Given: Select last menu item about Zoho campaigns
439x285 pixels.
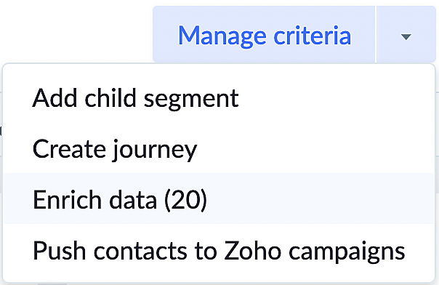Looking at the screenshot, I should click(x=219, y=250).
